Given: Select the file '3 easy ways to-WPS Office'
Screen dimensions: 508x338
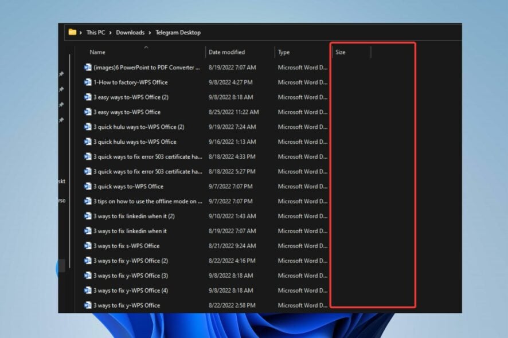Looking at the screenshot, I should point(127,112).
